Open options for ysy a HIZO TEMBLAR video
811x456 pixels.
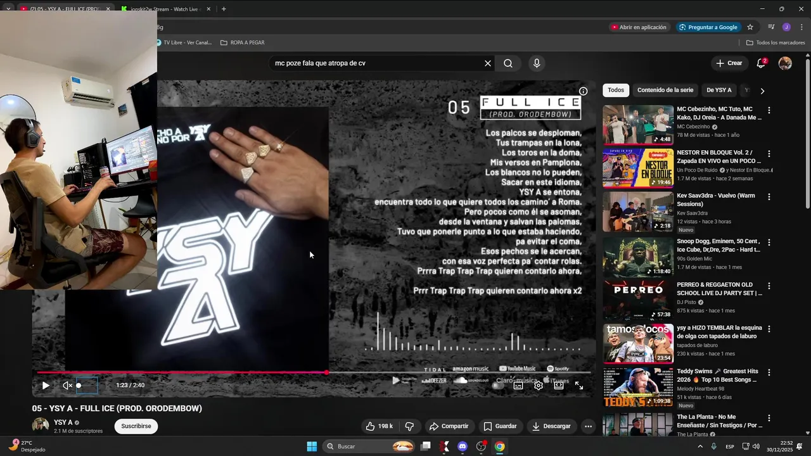coord(769,329)
